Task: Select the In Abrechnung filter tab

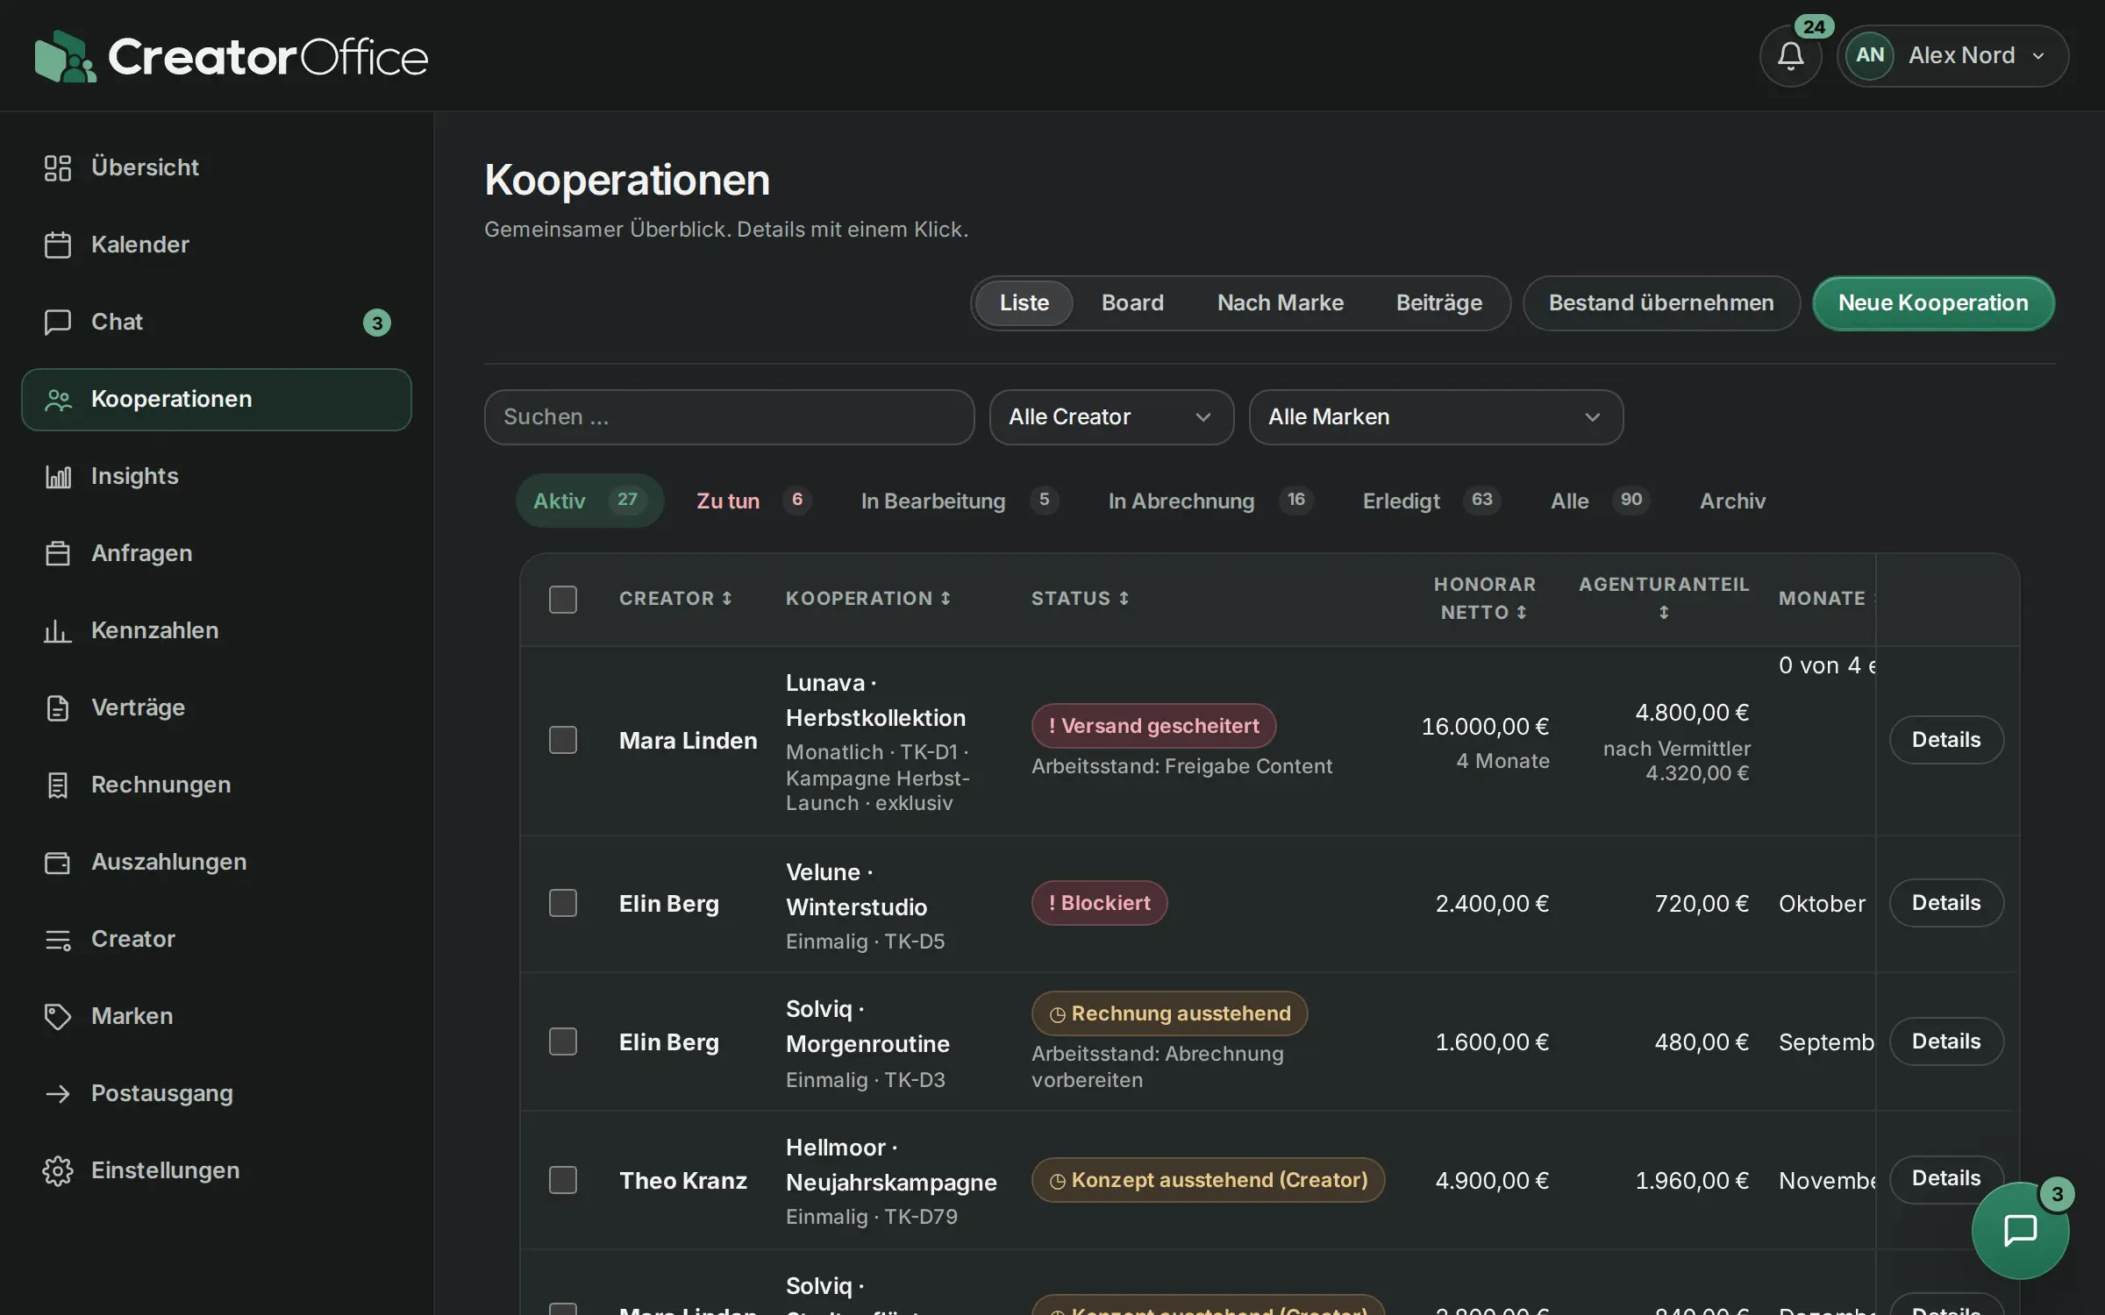Action: [1209, 501]
